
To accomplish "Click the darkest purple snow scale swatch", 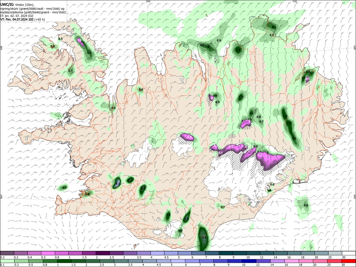I will click(x=103, y=253).
